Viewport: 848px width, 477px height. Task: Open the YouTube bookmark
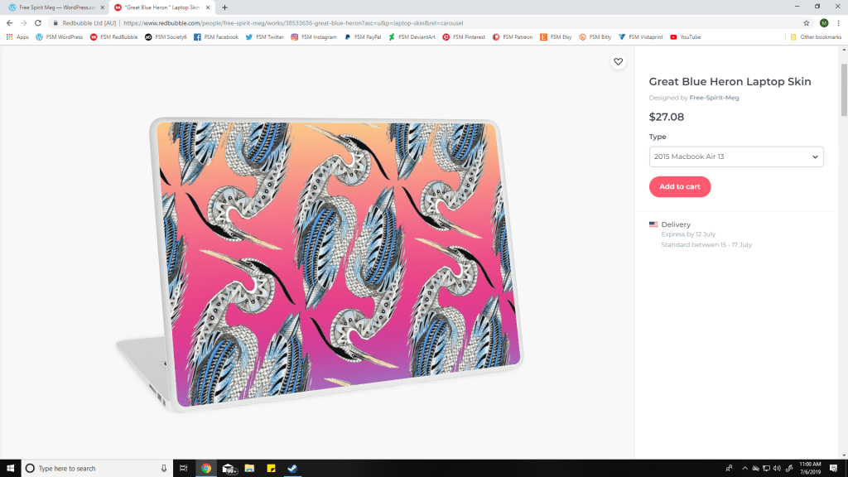tap(685, 36)
